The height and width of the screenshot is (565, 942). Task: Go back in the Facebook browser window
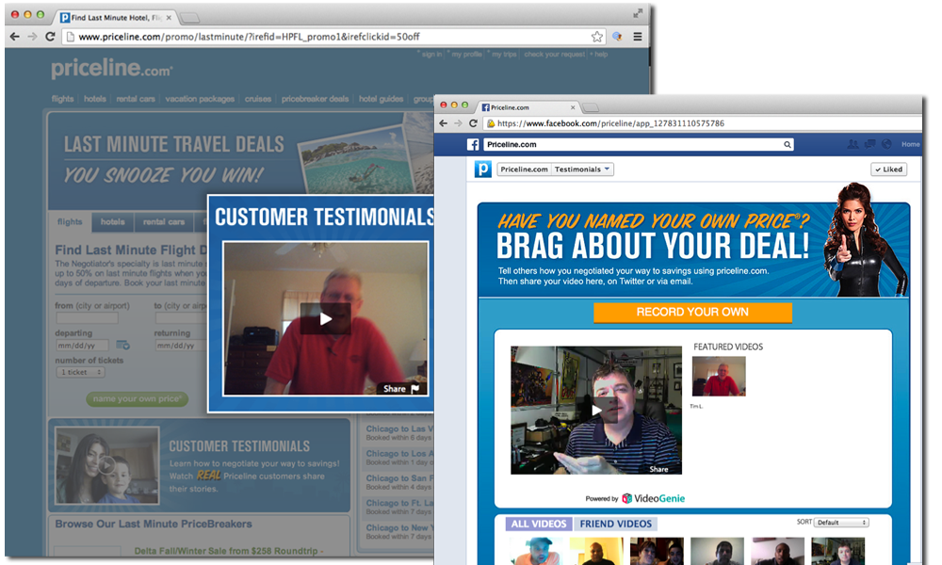click(444, 123)
